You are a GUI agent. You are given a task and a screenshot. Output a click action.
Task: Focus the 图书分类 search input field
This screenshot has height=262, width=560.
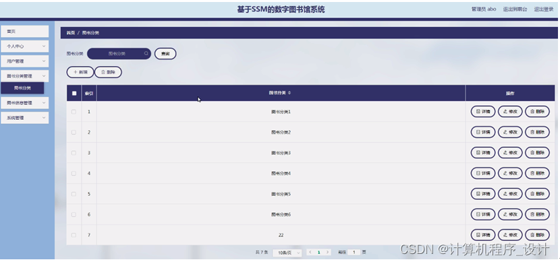[x=119, y=53]
